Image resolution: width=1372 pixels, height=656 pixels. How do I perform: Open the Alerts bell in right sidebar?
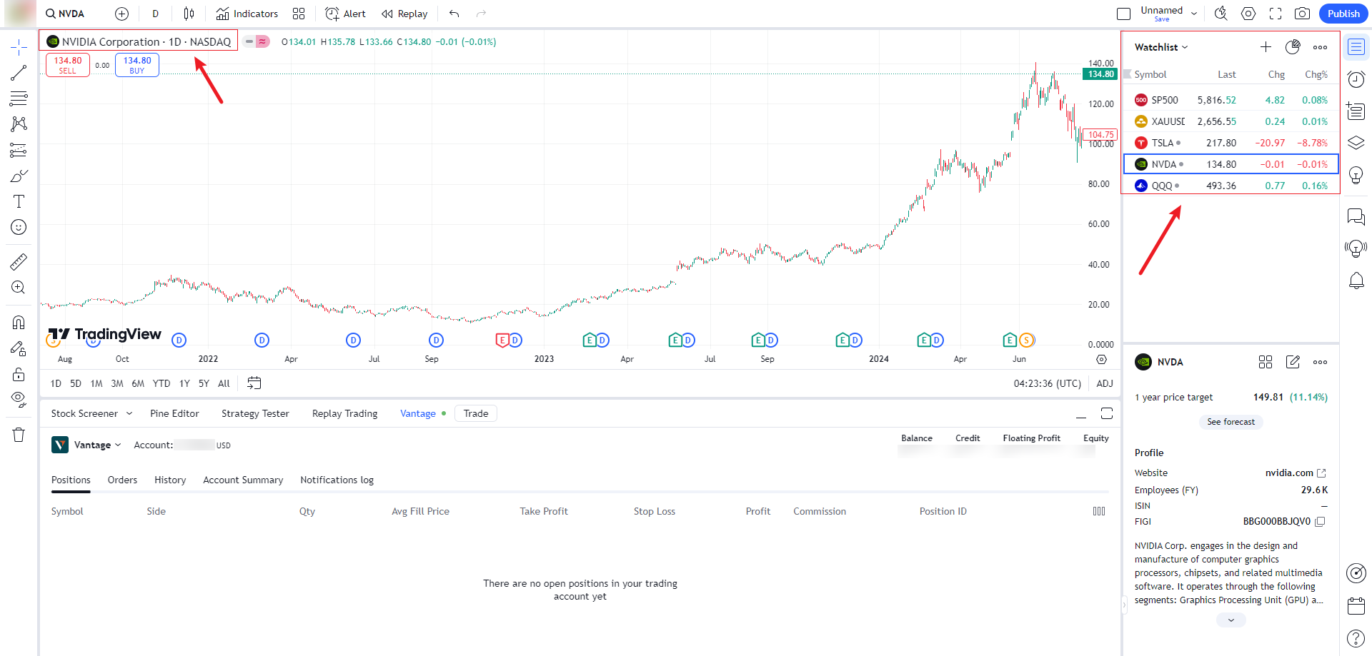pyautogui.click(x=1356, y=281)
